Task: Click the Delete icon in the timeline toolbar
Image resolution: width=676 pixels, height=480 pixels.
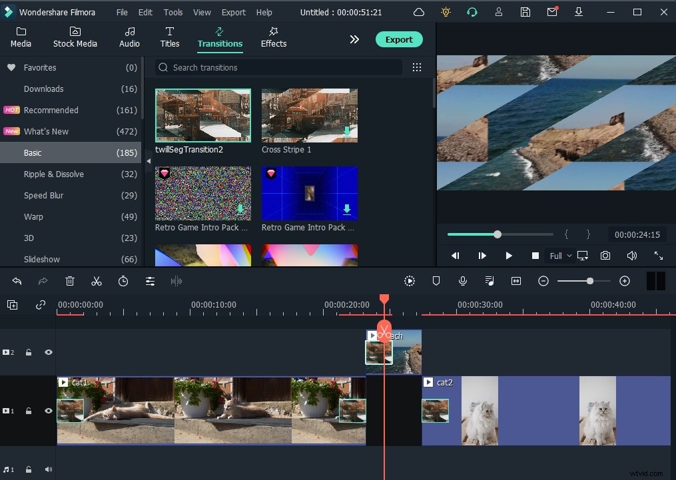Action: [x=70, y=281]
